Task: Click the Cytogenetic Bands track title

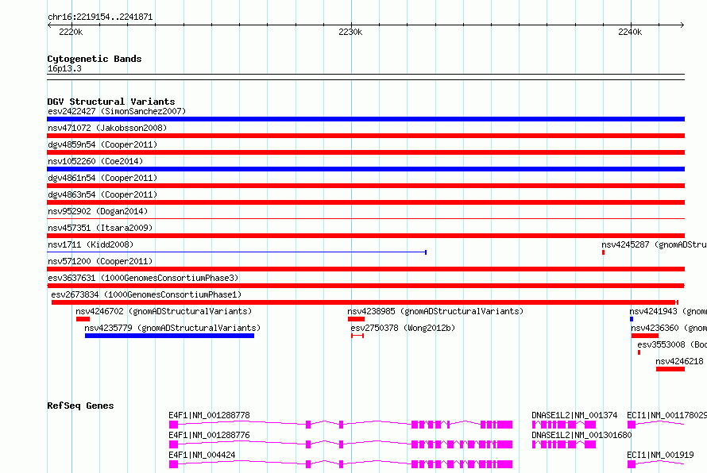Action: 95,59
